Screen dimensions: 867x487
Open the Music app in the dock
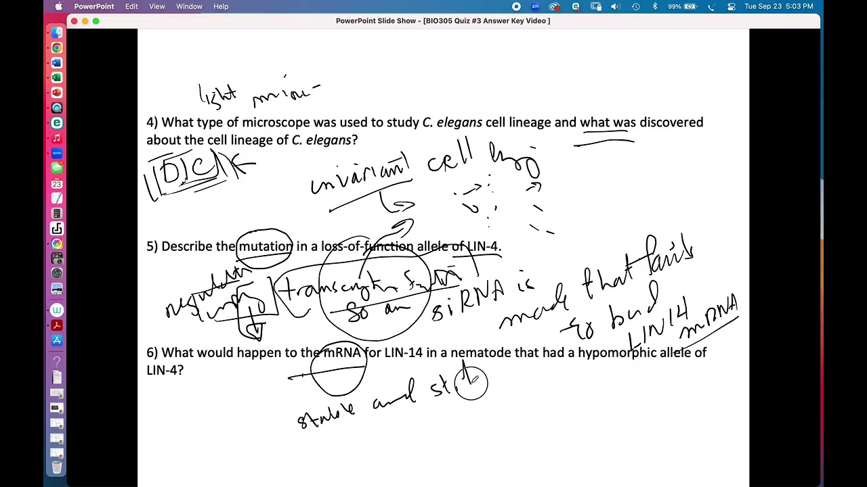57,138
